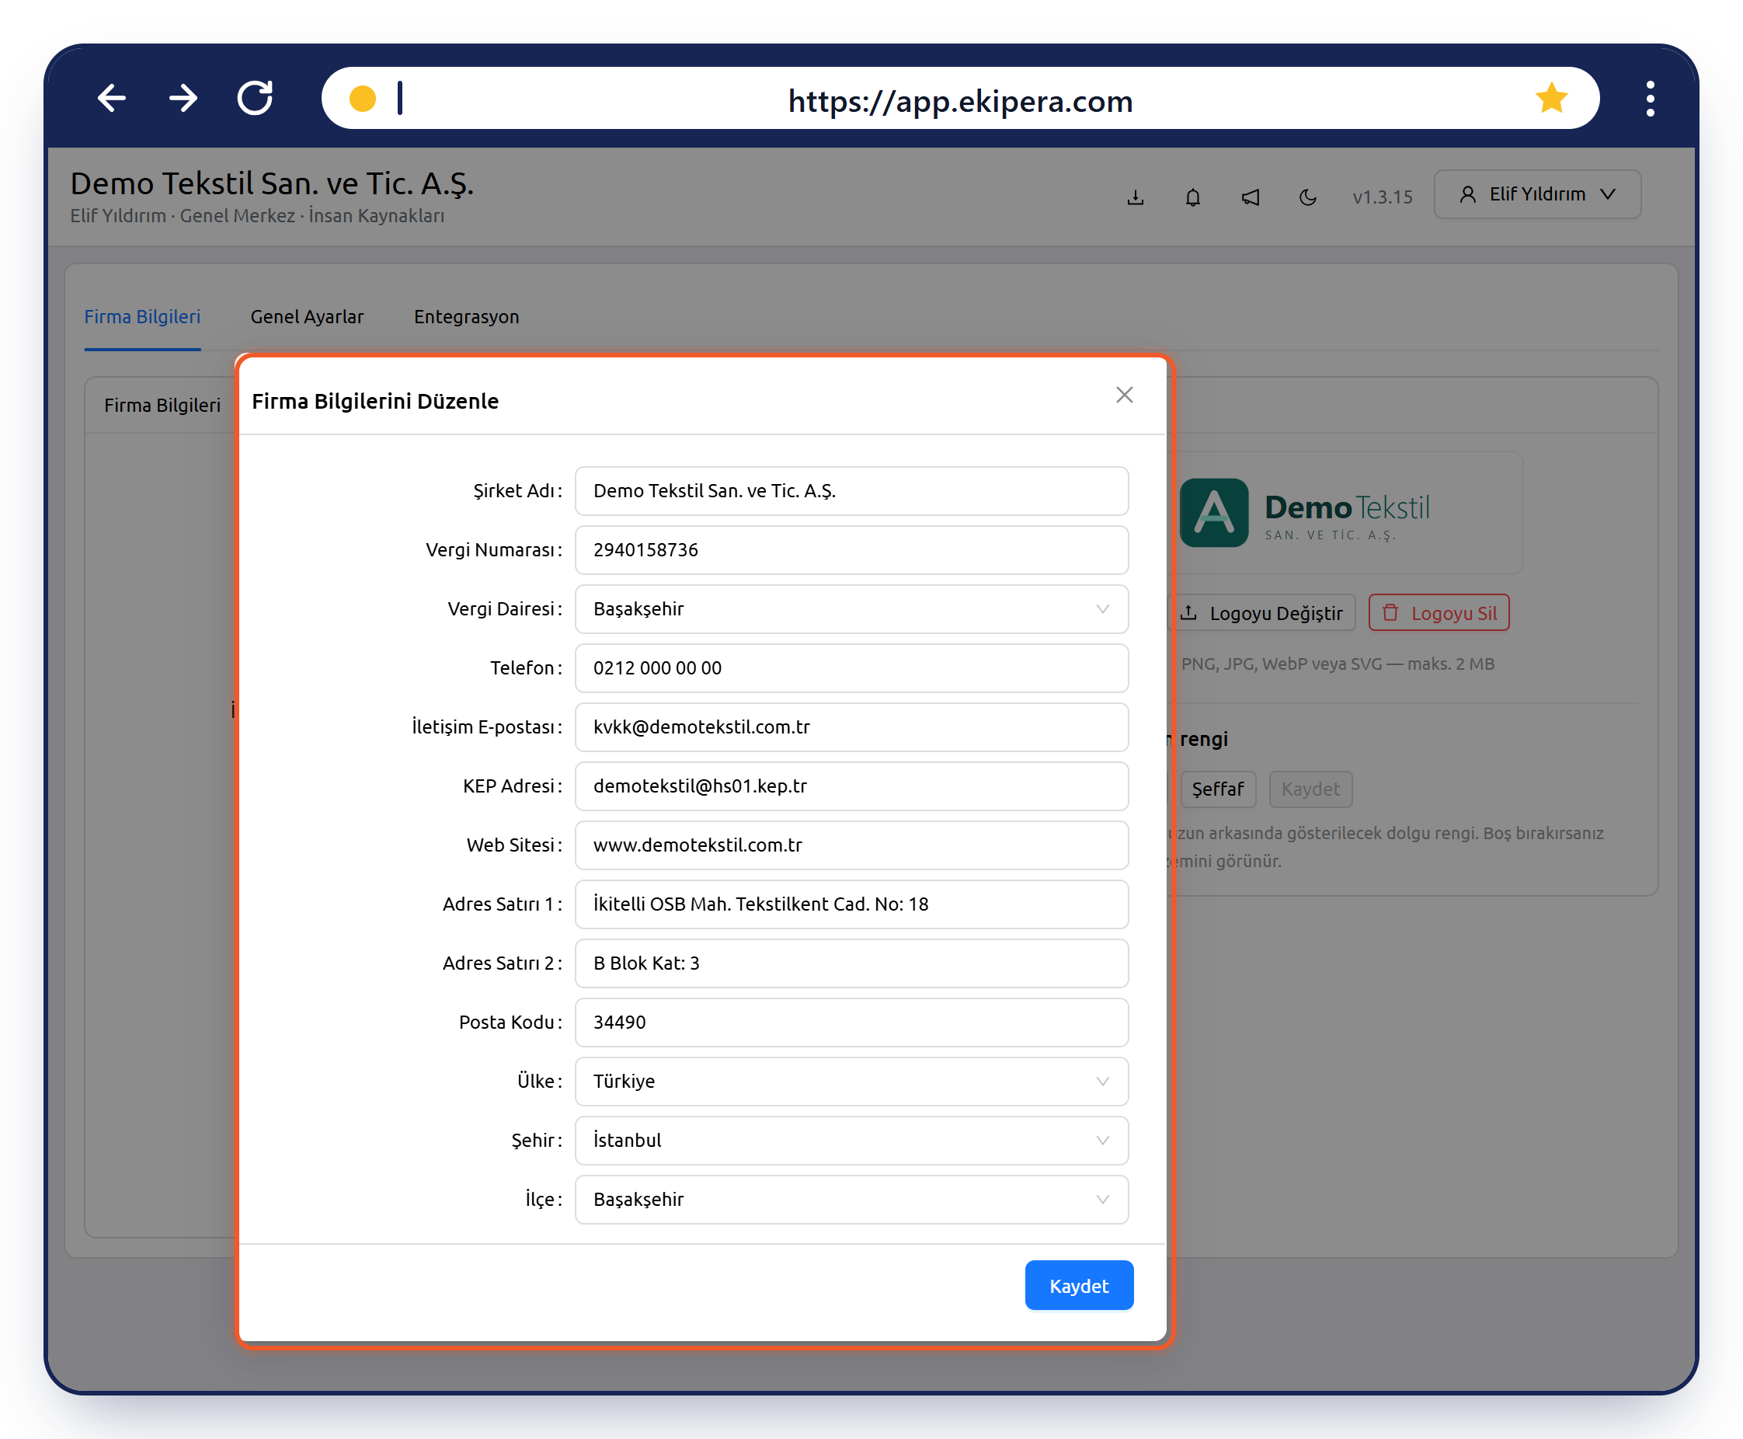Open the Elif Yıldırım user menu
Viewport: 1743px width, 1439px height.
1536,194
